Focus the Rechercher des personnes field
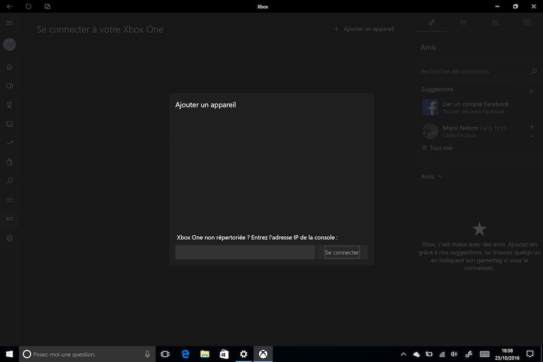 tap(473, 72)
